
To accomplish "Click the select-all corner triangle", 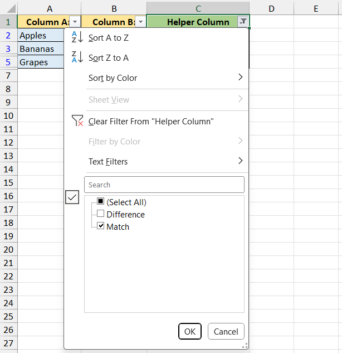I will coord(11,8).
